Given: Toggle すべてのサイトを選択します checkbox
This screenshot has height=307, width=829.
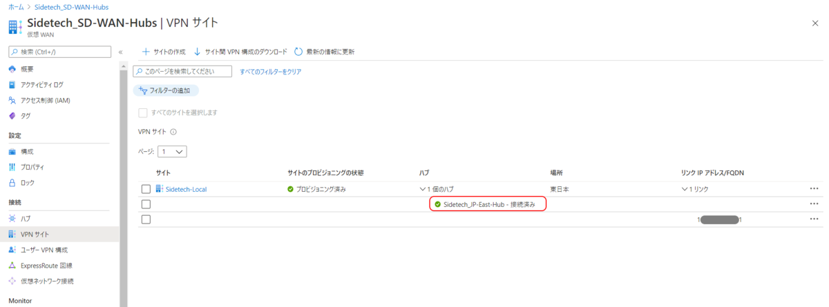Looking at the screenshot, I should (143, 112).
